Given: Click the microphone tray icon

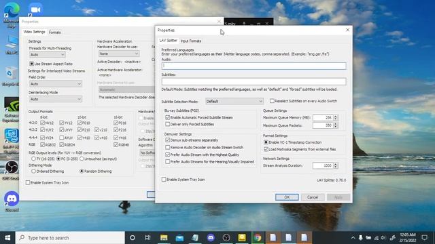Looking at the screenshot, I should point(360,238).
